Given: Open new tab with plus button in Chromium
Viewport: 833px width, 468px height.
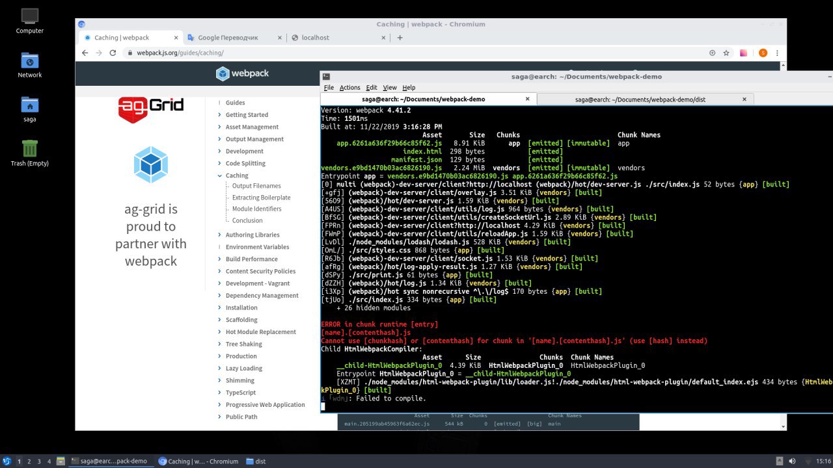Looking at the screenshot, I should pos(400,38).
